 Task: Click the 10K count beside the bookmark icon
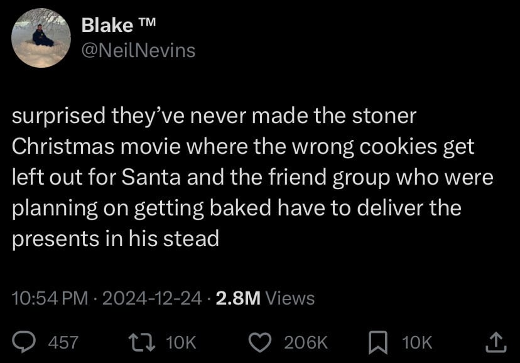pos(417,342)
